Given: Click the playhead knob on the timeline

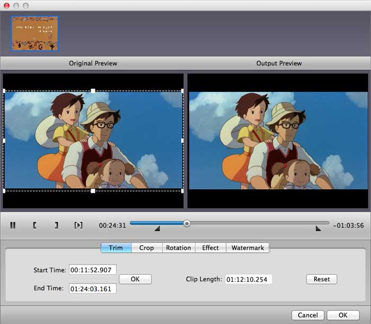Looking at the screenshot, I should 187,223.
